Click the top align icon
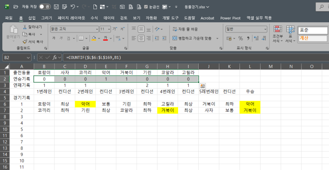The width and height of the screenshot is (329, 170). coord(134,29)
